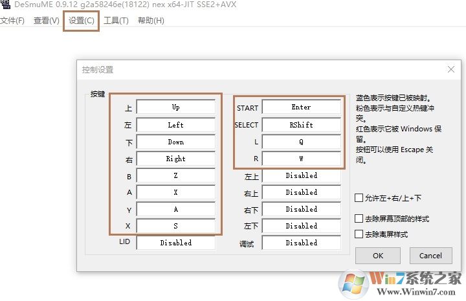Screen dimensions: 466x301
Task: Enable 允许左+右/上+下 checkbox
Action: point(359,197)
